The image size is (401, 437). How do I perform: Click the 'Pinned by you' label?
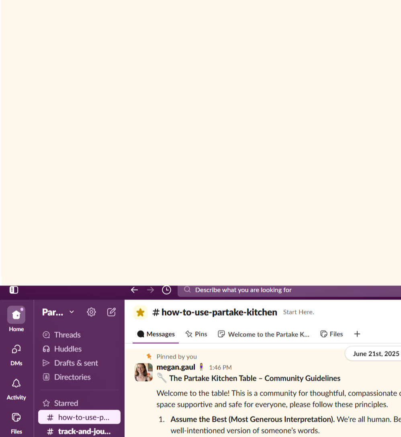click(176, 357)
